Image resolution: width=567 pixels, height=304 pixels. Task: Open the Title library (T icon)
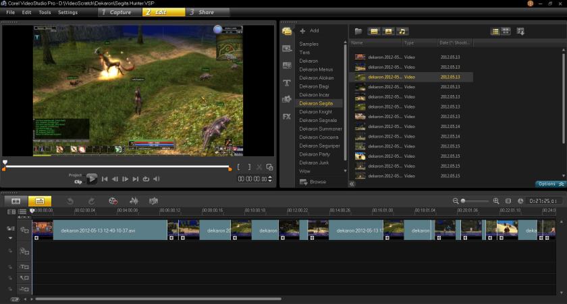tap(287, 82)
